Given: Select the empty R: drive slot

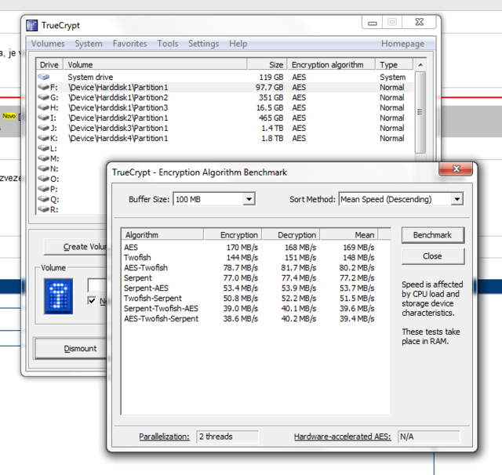Looking at the screenshot, I should [x=48, y=210].
